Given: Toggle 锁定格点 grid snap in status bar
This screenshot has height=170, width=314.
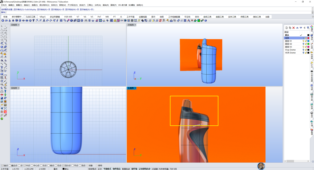Looking at the screenshot, I should [x=92, y=169].
